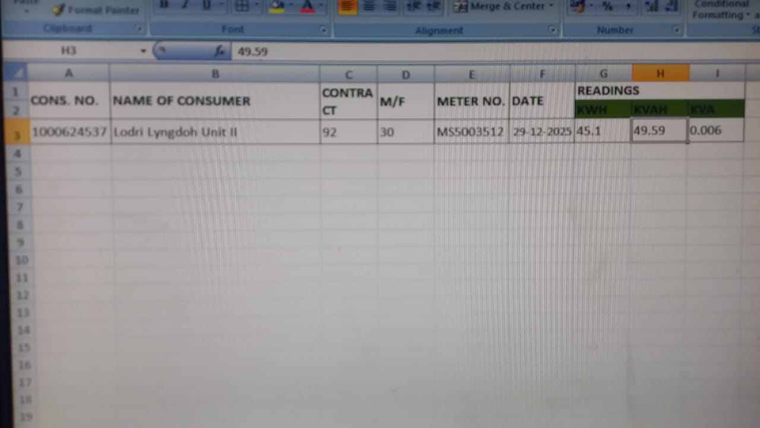The width and height of the screenshot is (760, 428).
Task: Select column B header
Action: (x=215, y=74)
